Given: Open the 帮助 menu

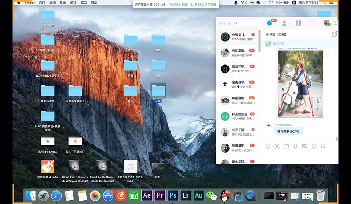Looking at the screenshot, I should [94, 3].
